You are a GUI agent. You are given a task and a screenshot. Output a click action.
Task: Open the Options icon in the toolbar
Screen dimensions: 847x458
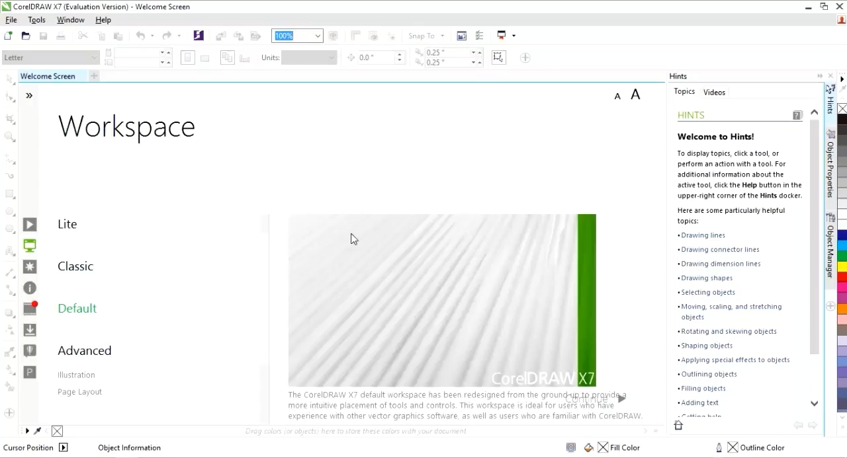click(480, 36)
